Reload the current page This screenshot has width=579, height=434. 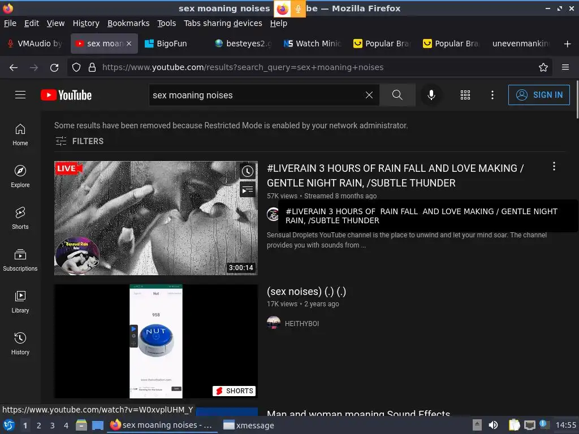pos(54,68)
